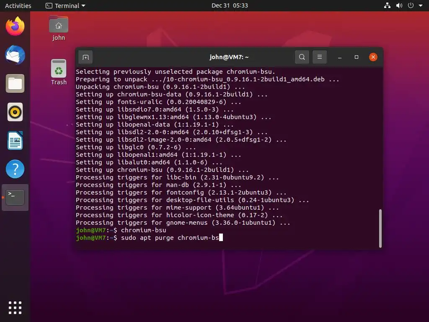Open the Trash desktop icon
Viewport: 429px width, 322px height.
click(x=59, y=72)
